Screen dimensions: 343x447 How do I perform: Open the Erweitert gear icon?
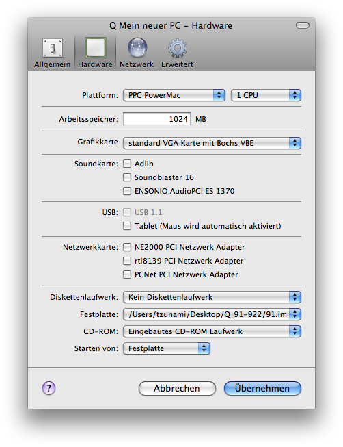click(178, 48)
